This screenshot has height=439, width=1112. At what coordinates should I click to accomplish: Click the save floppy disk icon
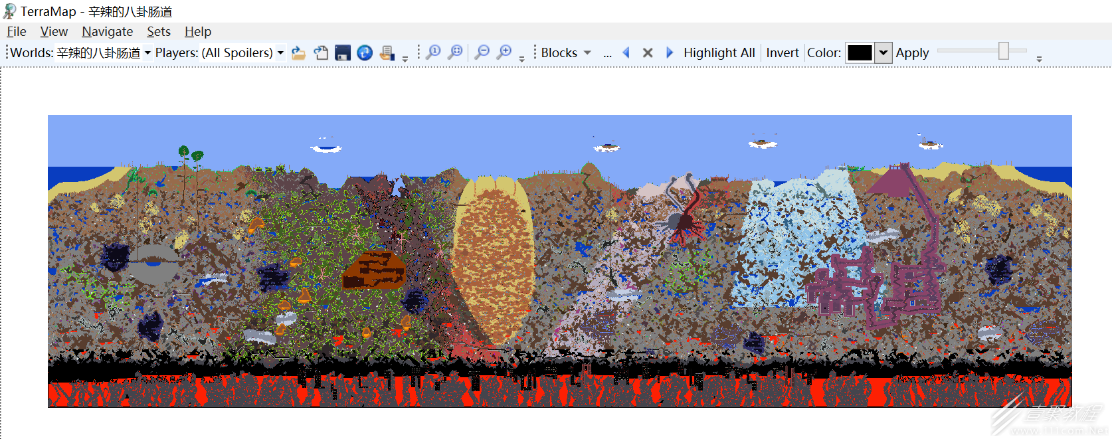(343, 53)
